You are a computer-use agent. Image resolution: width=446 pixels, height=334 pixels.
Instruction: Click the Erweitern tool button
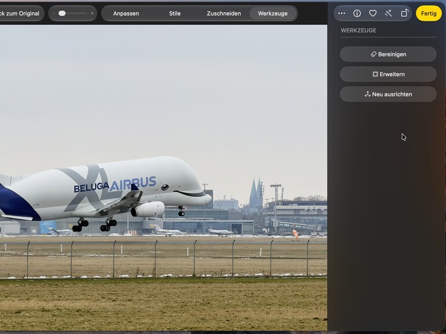(388, 74)
